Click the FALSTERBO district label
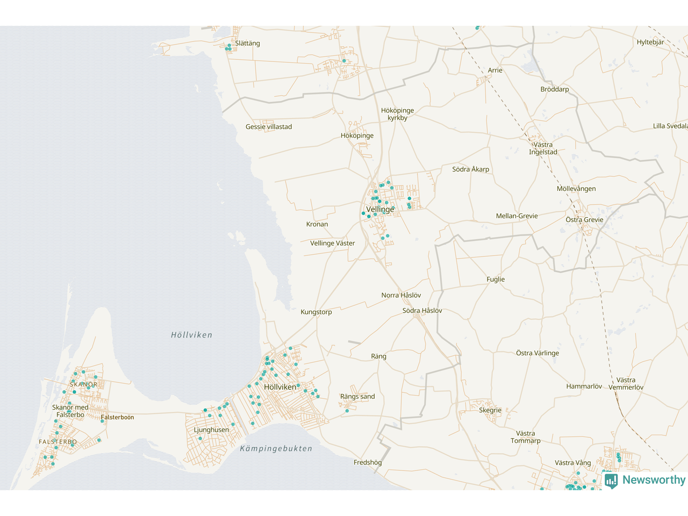The width and height of the screenshot is (688, 516). tap(58, 442)
